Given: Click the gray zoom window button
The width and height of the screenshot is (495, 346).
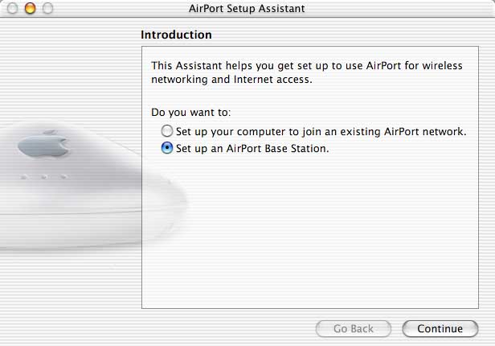Looking at the screenshot, I should [x=47, y=8].
